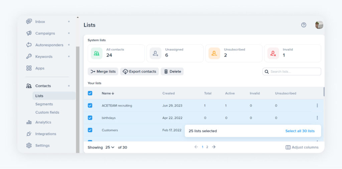Open three-dot menu for ACETEAM recruiting row
The height and width of the screenshot is (169, 342).
[317, 105]
